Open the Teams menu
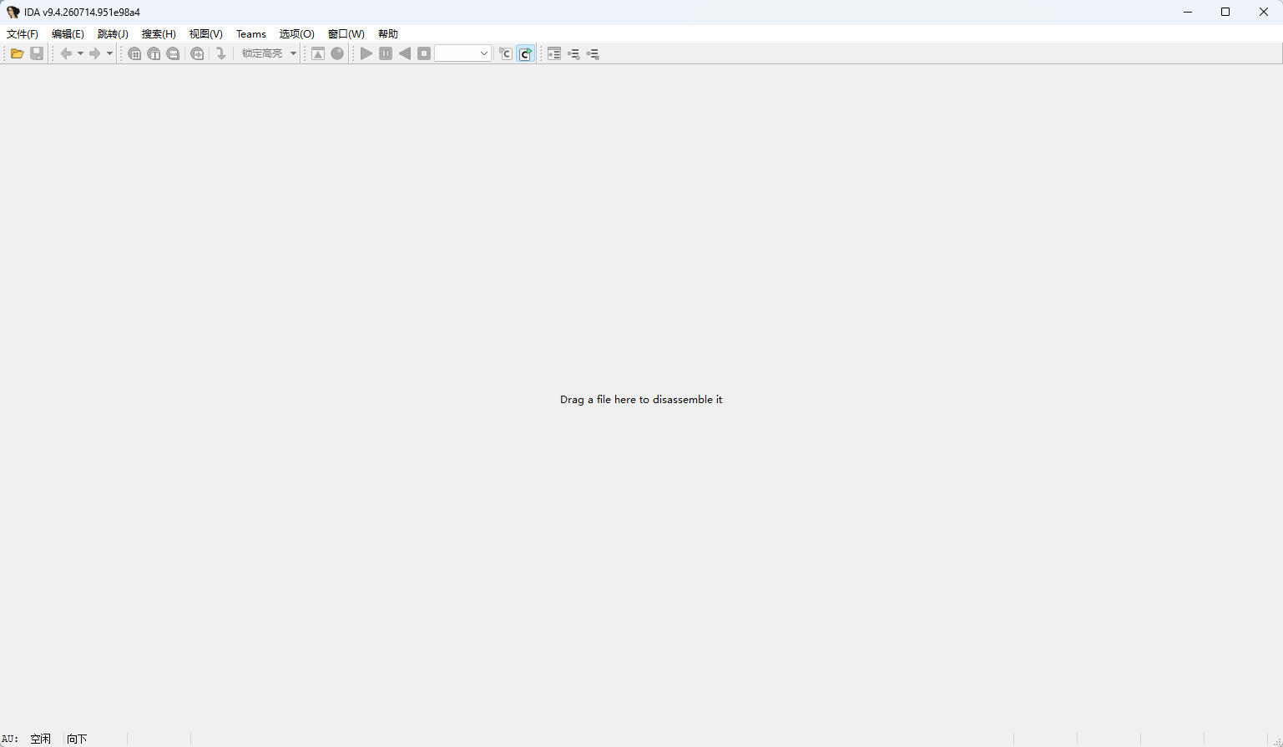1283x747 pixels. coord(251,34)
